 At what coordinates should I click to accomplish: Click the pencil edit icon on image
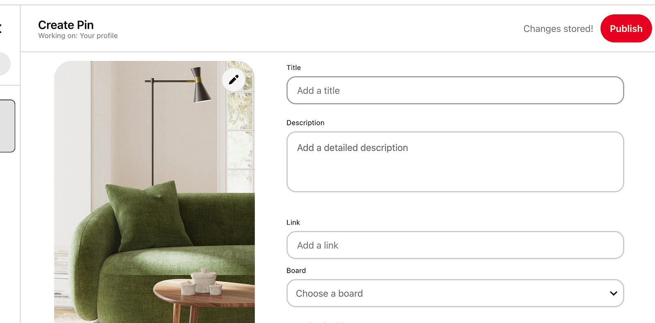tap(234, 80)
